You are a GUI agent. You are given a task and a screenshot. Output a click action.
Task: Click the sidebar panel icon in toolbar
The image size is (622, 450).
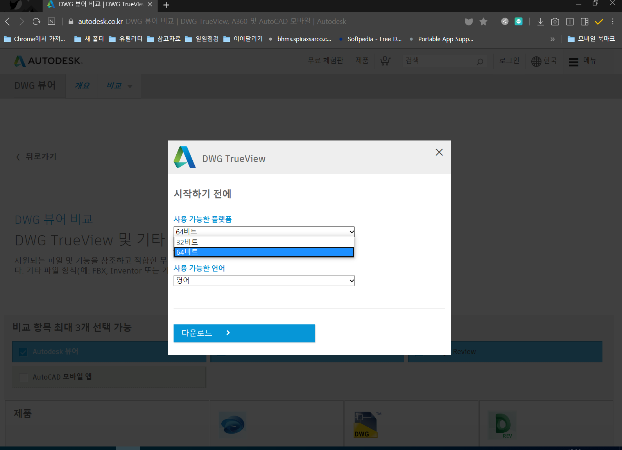point(584,22)
